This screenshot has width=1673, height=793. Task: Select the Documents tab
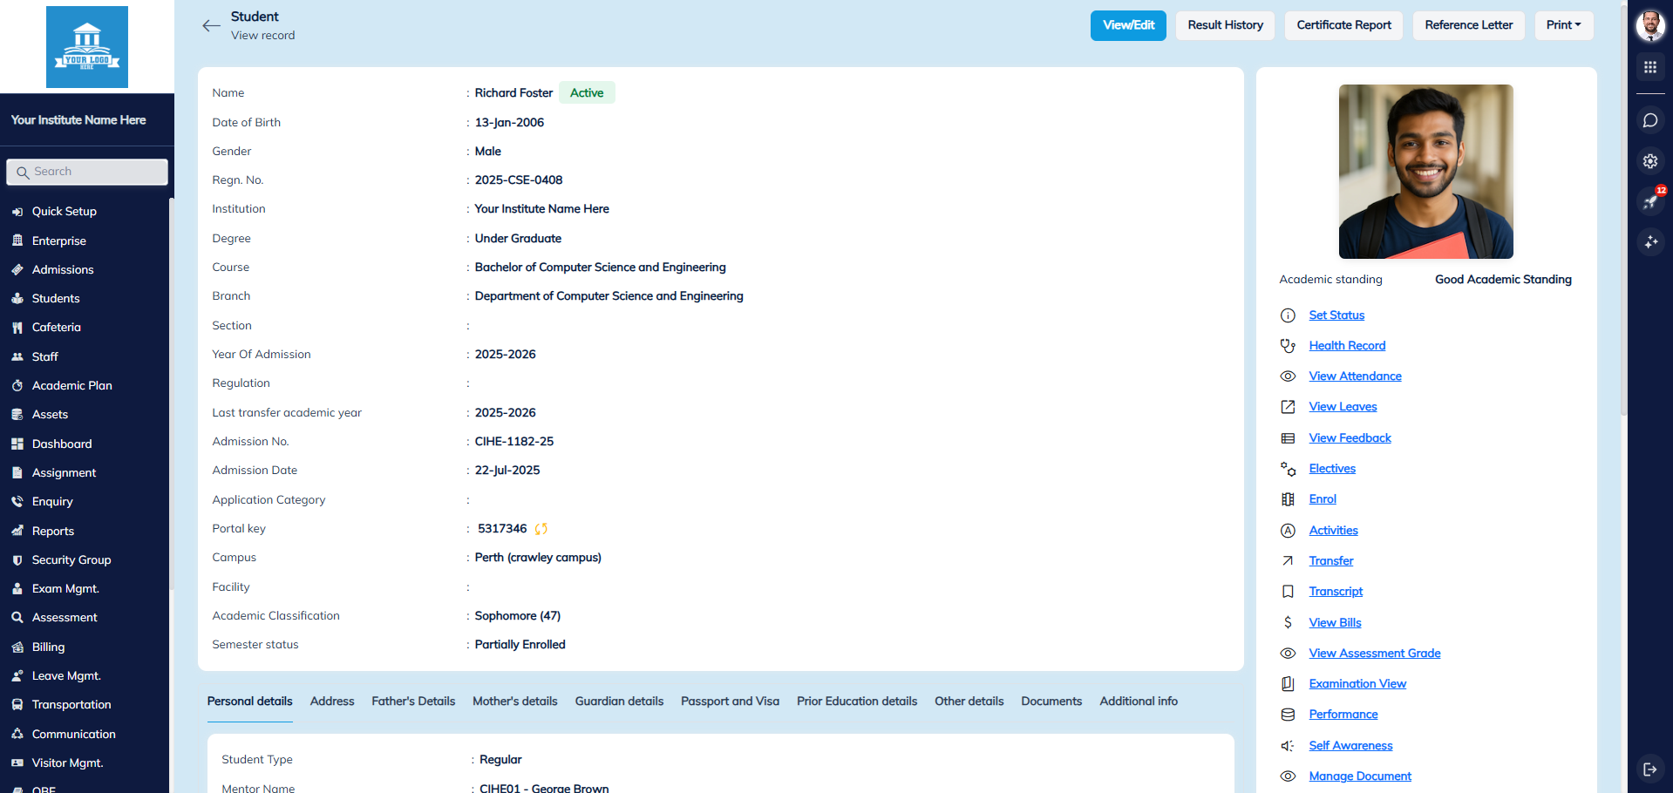[x=1051, y=701]
